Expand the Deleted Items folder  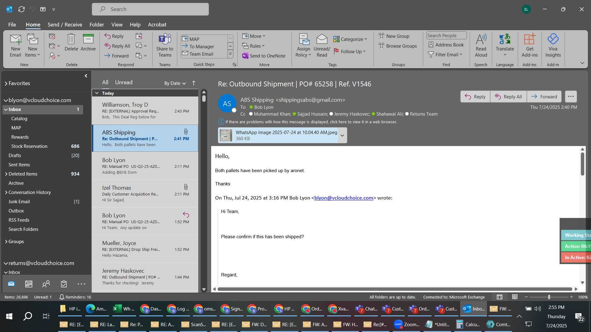[6, 174]
